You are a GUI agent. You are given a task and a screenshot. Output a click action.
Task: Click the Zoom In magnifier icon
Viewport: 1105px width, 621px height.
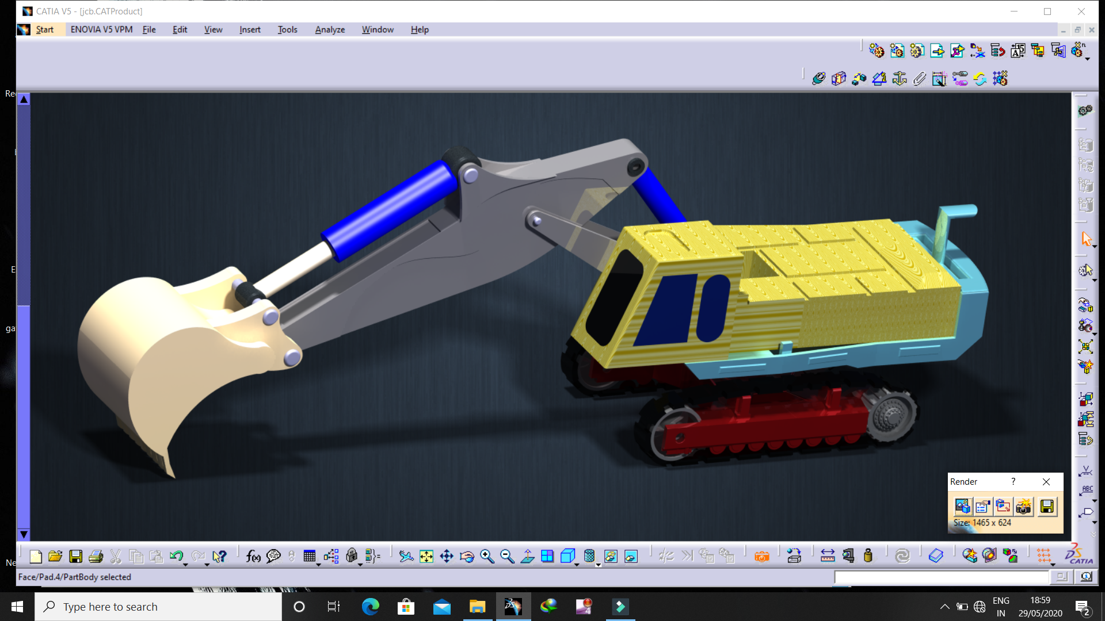487,556
